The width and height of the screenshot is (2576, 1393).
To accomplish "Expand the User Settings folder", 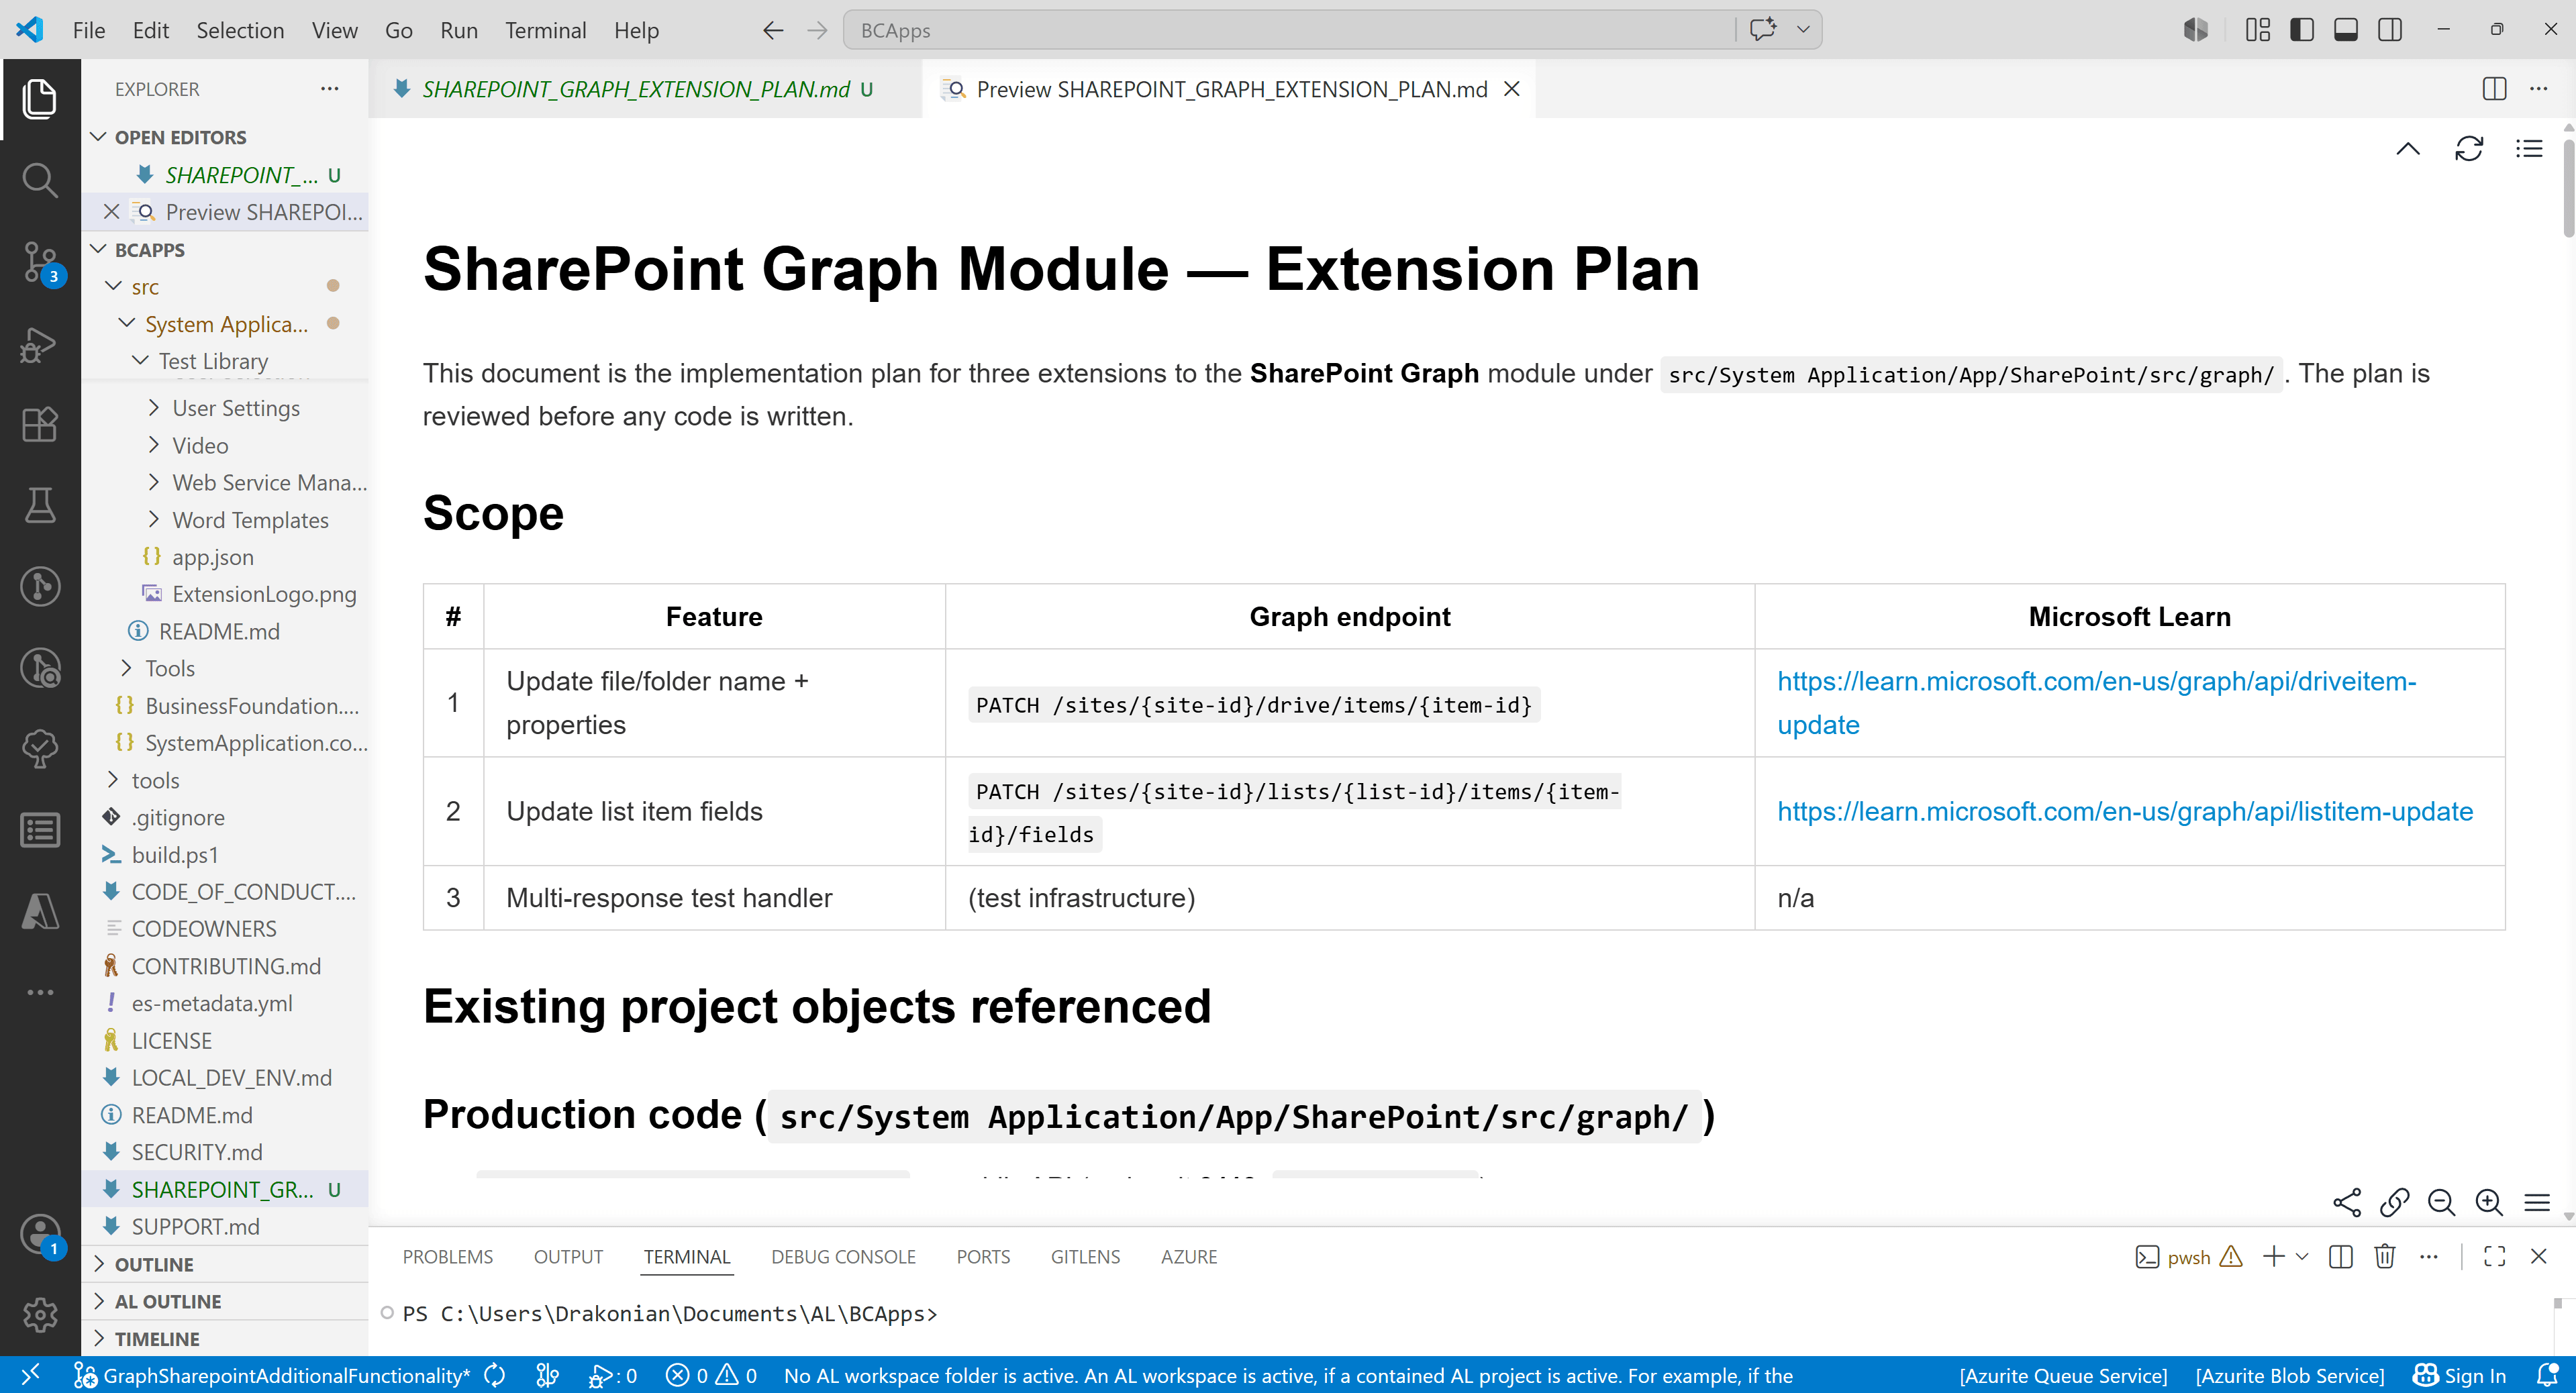I will 236,408.
